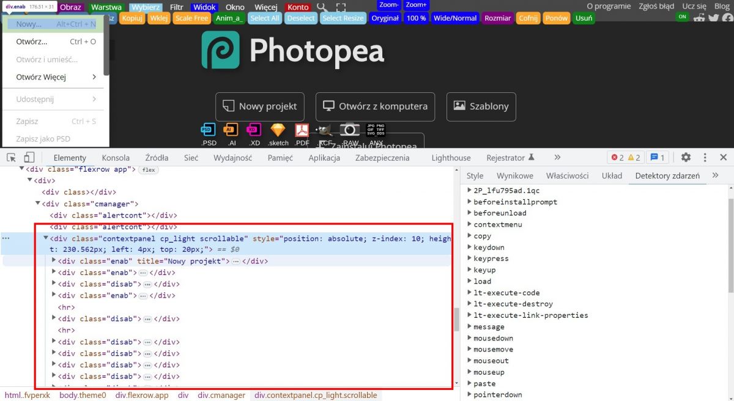
Task: Toggle the Wide/Normal view mode
Action: [x=454, y=18]
